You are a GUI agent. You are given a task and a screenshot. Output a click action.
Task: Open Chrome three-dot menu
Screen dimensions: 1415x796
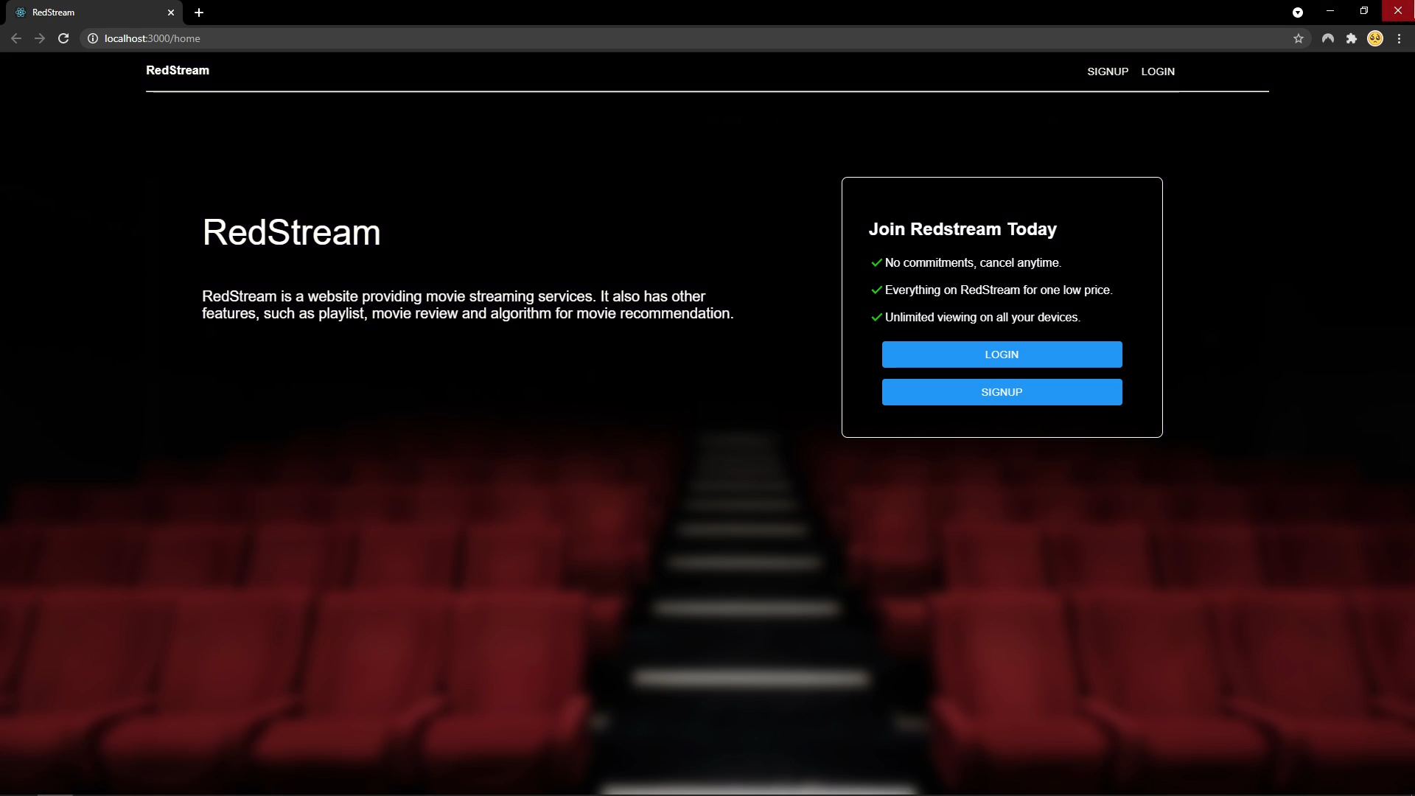pyautogui.click(x=1399, y=38)
